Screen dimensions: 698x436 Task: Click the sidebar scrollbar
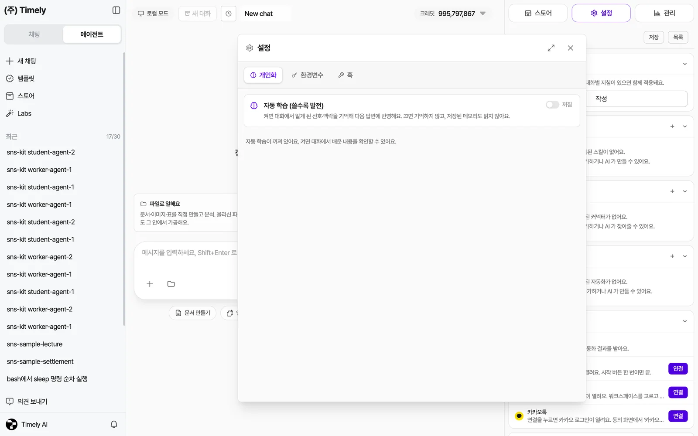point(124,189)
